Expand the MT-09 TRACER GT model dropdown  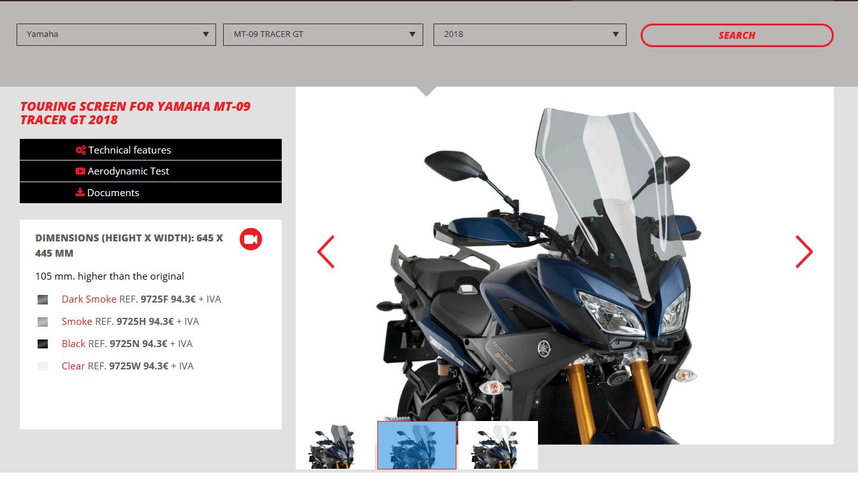323,34
